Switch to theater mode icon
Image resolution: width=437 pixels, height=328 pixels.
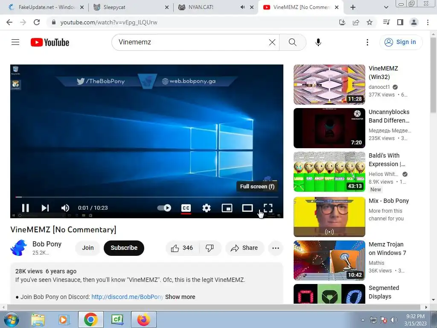247,208
